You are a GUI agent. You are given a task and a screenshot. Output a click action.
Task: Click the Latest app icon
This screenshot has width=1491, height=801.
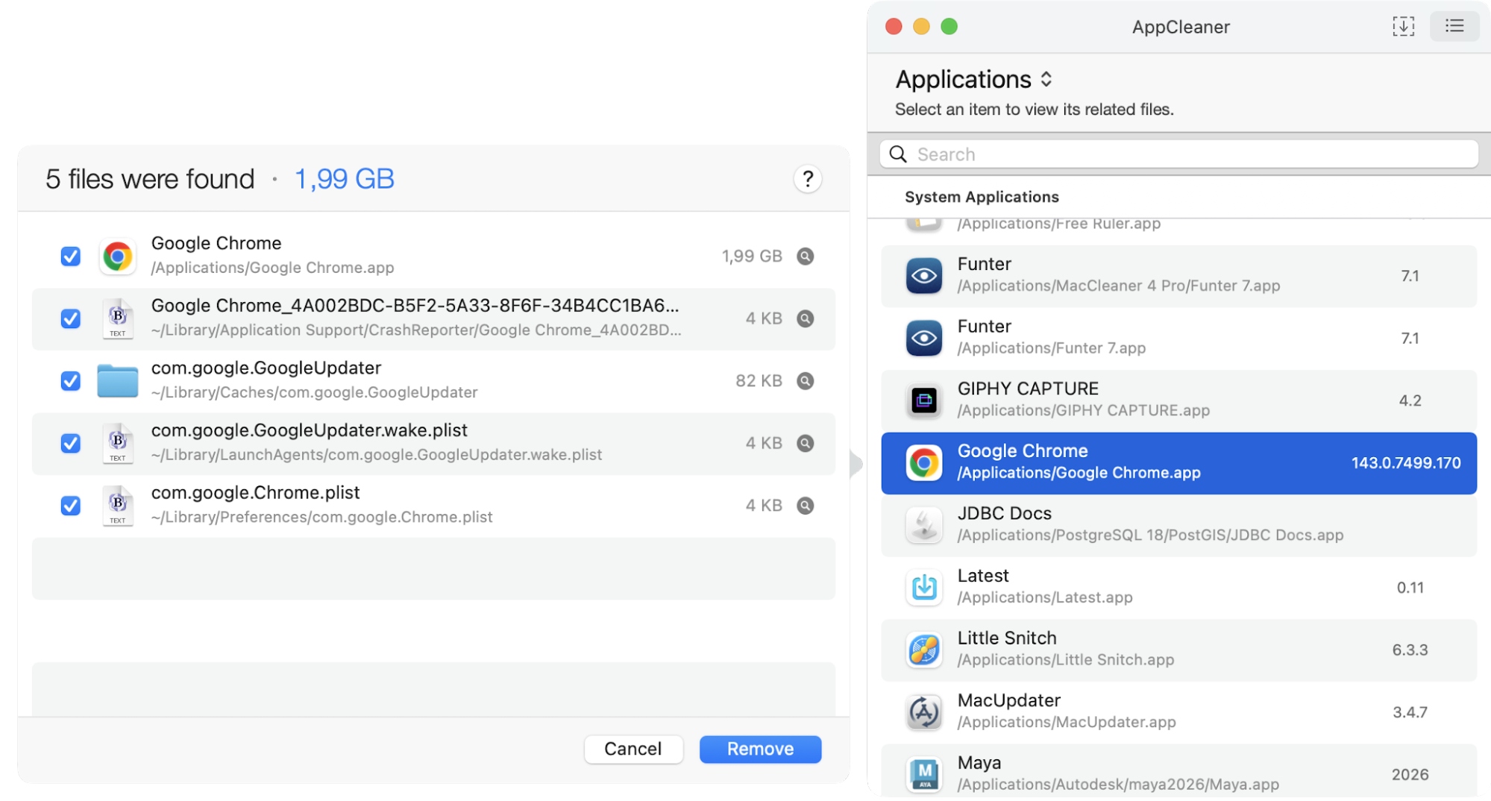coord(923,588)
